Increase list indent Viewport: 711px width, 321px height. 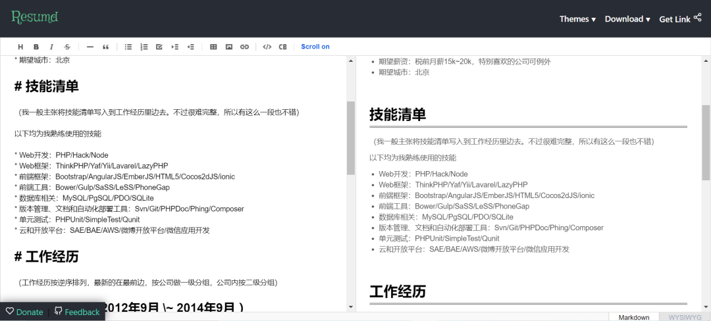tap(175, 47)
